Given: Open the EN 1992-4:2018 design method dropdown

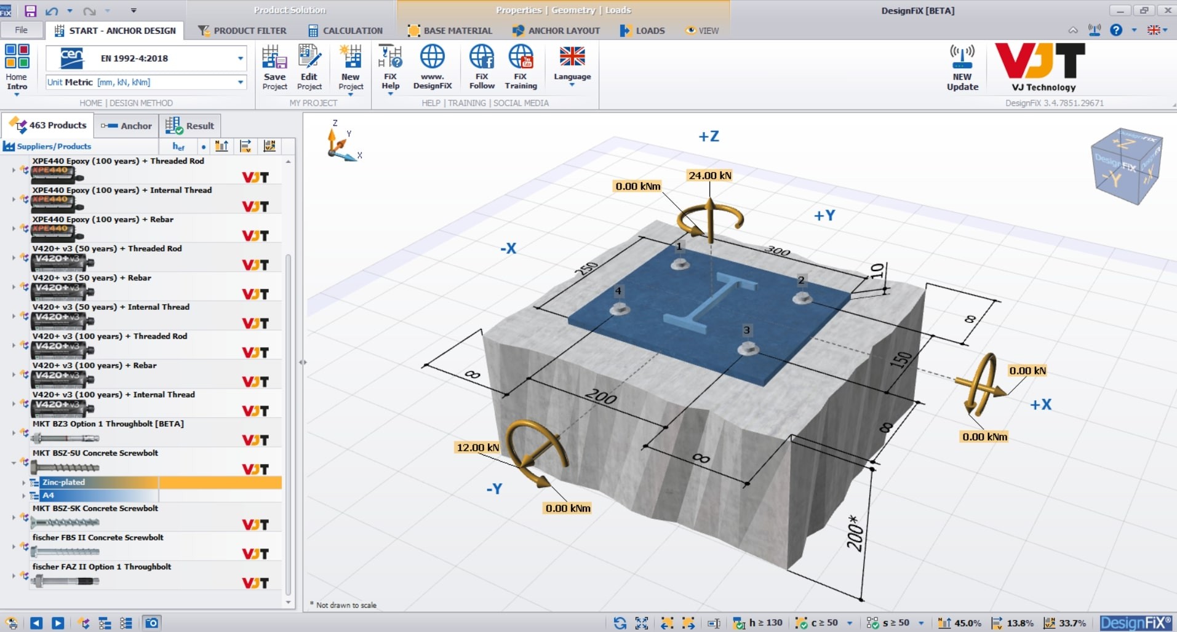Looking at the screenshot, I should (x=240, y=58).
